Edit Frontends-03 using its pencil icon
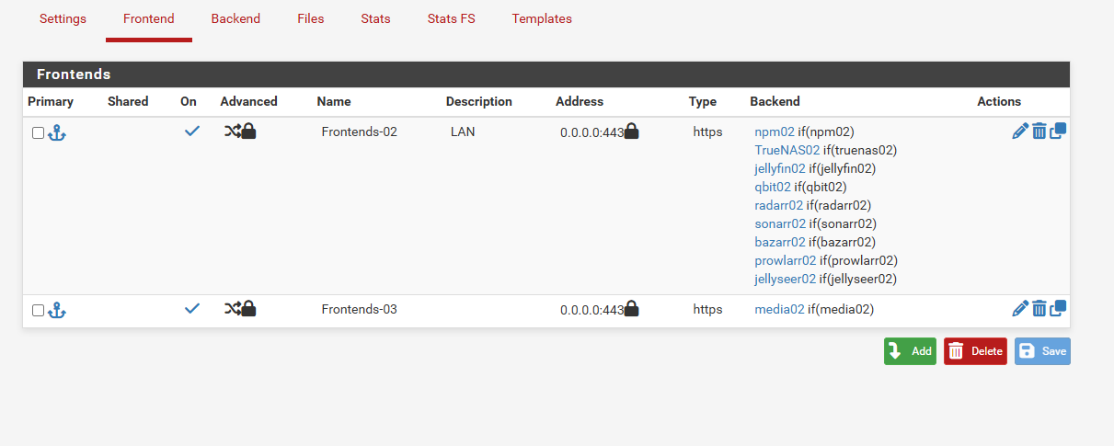This screenshot has height=446, width=1114. [1019, 309]
